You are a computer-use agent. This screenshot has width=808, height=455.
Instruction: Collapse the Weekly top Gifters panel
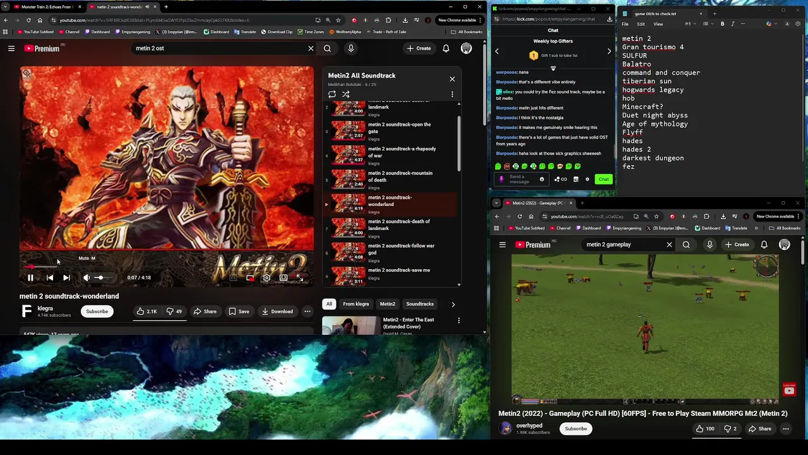tap(553, 68)
